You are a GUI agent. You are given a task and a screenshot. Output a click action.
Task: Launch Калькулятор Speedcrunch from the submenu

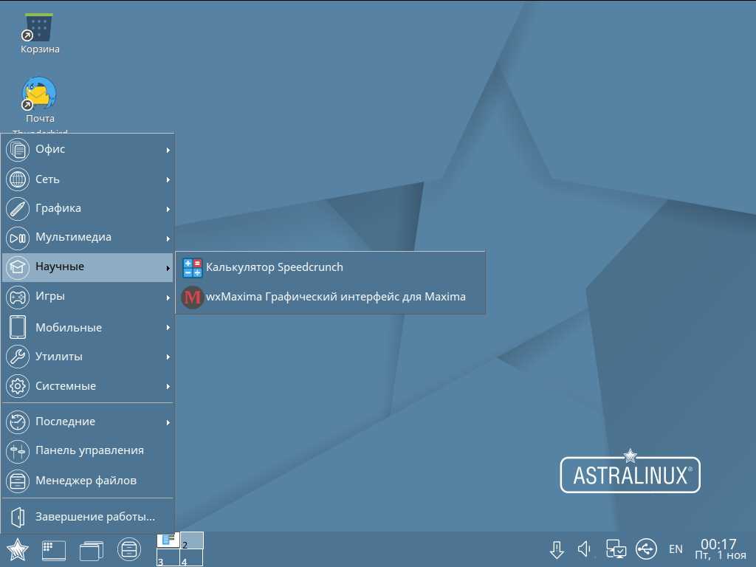coord(274,267)
